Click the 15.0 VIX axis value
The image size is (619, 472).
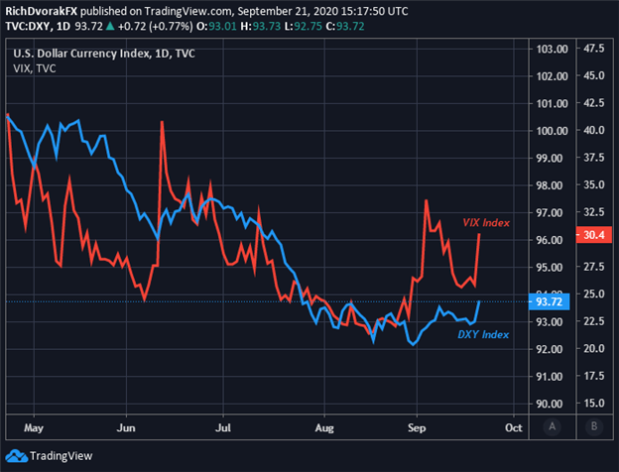[594, 403]
